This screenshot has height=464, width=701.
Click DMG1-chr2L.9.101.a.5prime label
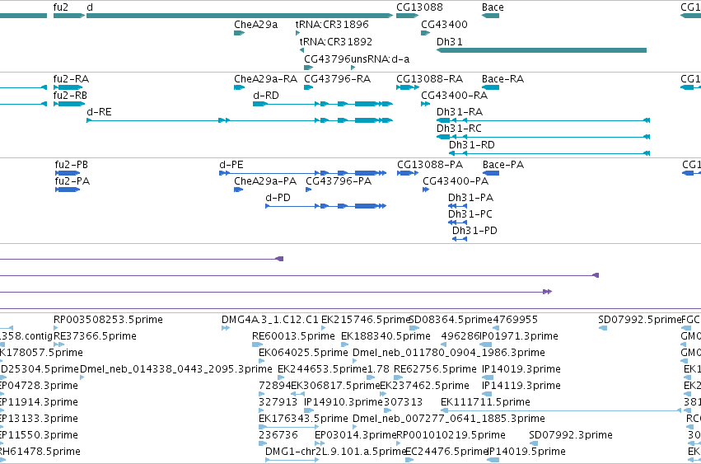pos(336,452)
